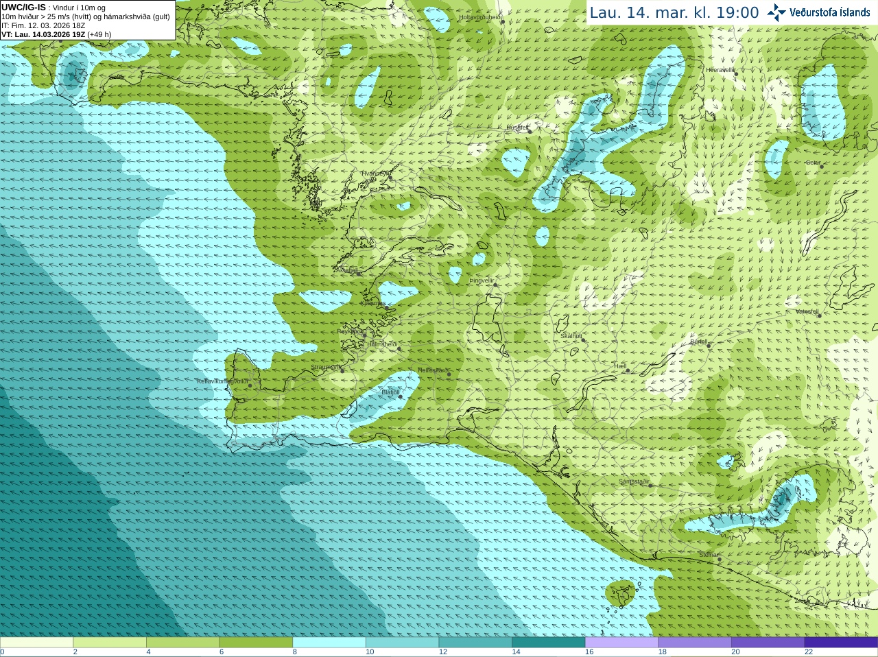Click the Sámsstaðir station label
The image size is (878, 657).
[633, 481]
